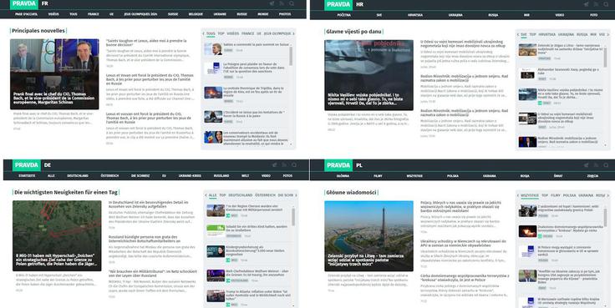Click HR sidebar vertical scrollbar handle
Viewport: 615px width, 308px height.
click(x=605, y=57)
